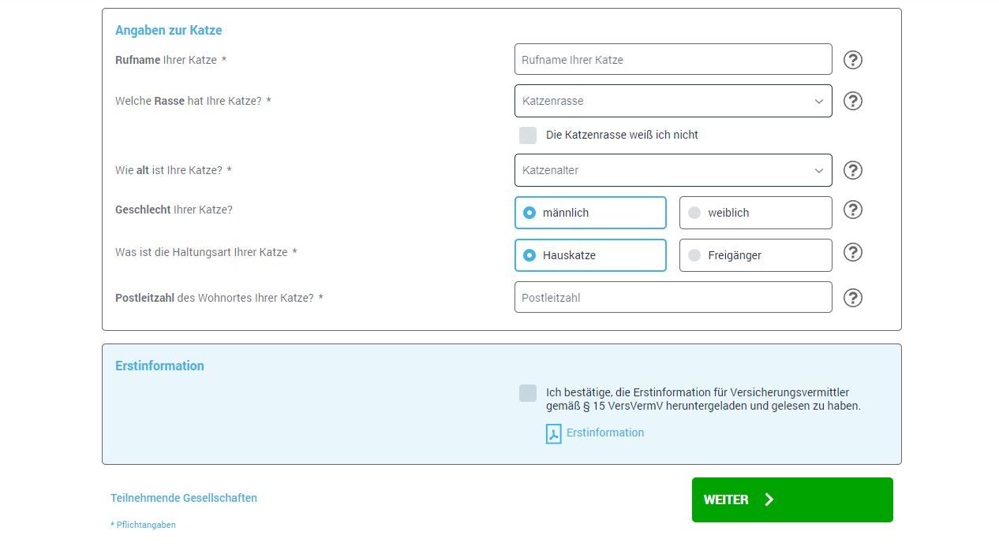This screenshot has height=557, width=999.
Task: Click the help icon beside Katzenrasse dropdown
Action: (852, 101)
